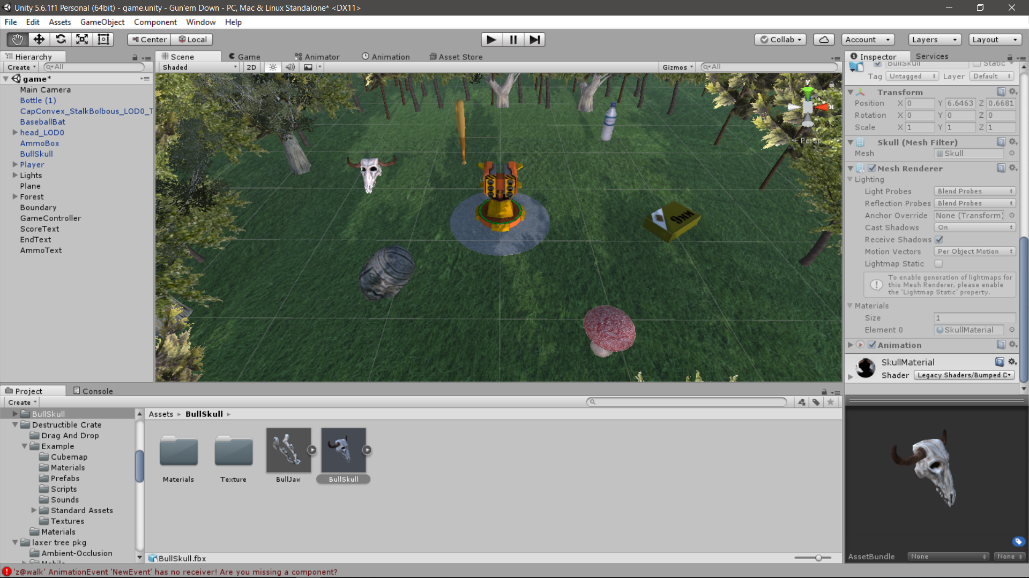1029x578 pixels.
Task: Select the BullSkull asset thumbnail
Action: click(343, 450)
